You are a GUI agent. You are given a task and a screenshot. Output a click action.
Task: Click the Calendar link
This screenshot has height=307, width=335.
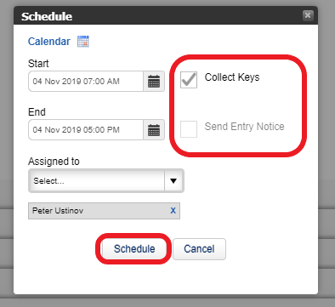coord(49,42)
